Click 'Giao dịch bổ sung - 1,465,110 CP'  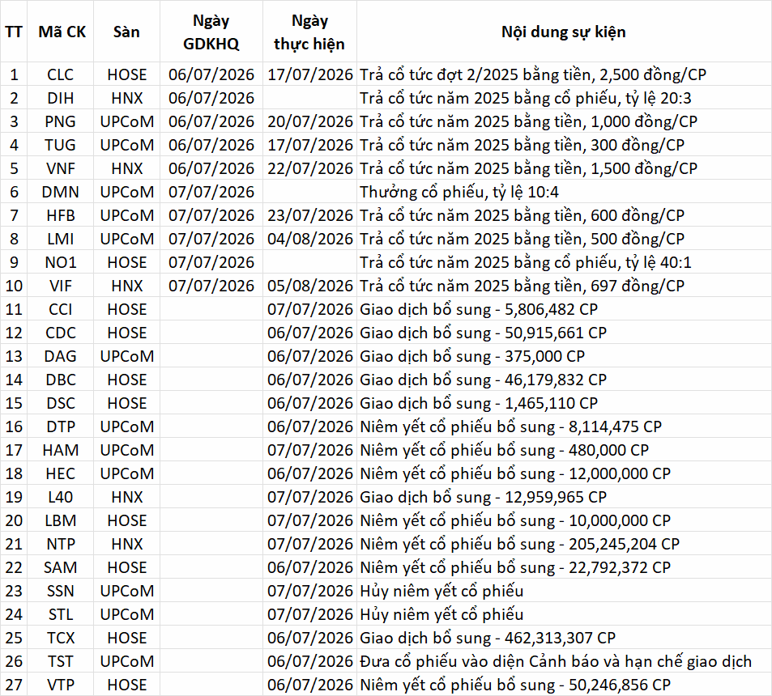pyautogui.click(x=479, y=403)
